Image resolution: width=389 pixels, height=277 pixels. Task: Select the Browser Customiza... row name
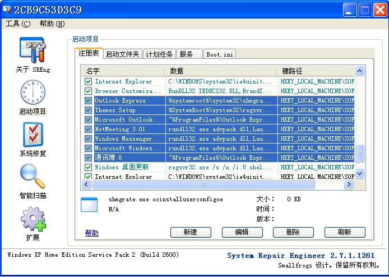(x=128, y=91)
